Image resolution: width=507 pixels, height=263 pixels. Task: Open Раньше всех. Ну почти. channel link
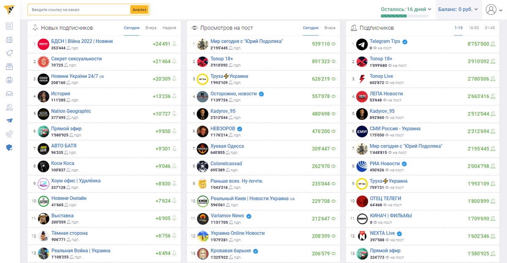pos(237,181)
